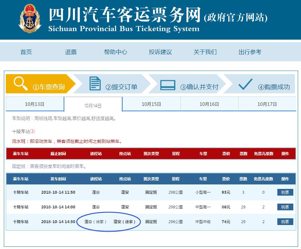301x249 pixels.
Task: Click the submit order document icon
Action: tap(95, 84)
